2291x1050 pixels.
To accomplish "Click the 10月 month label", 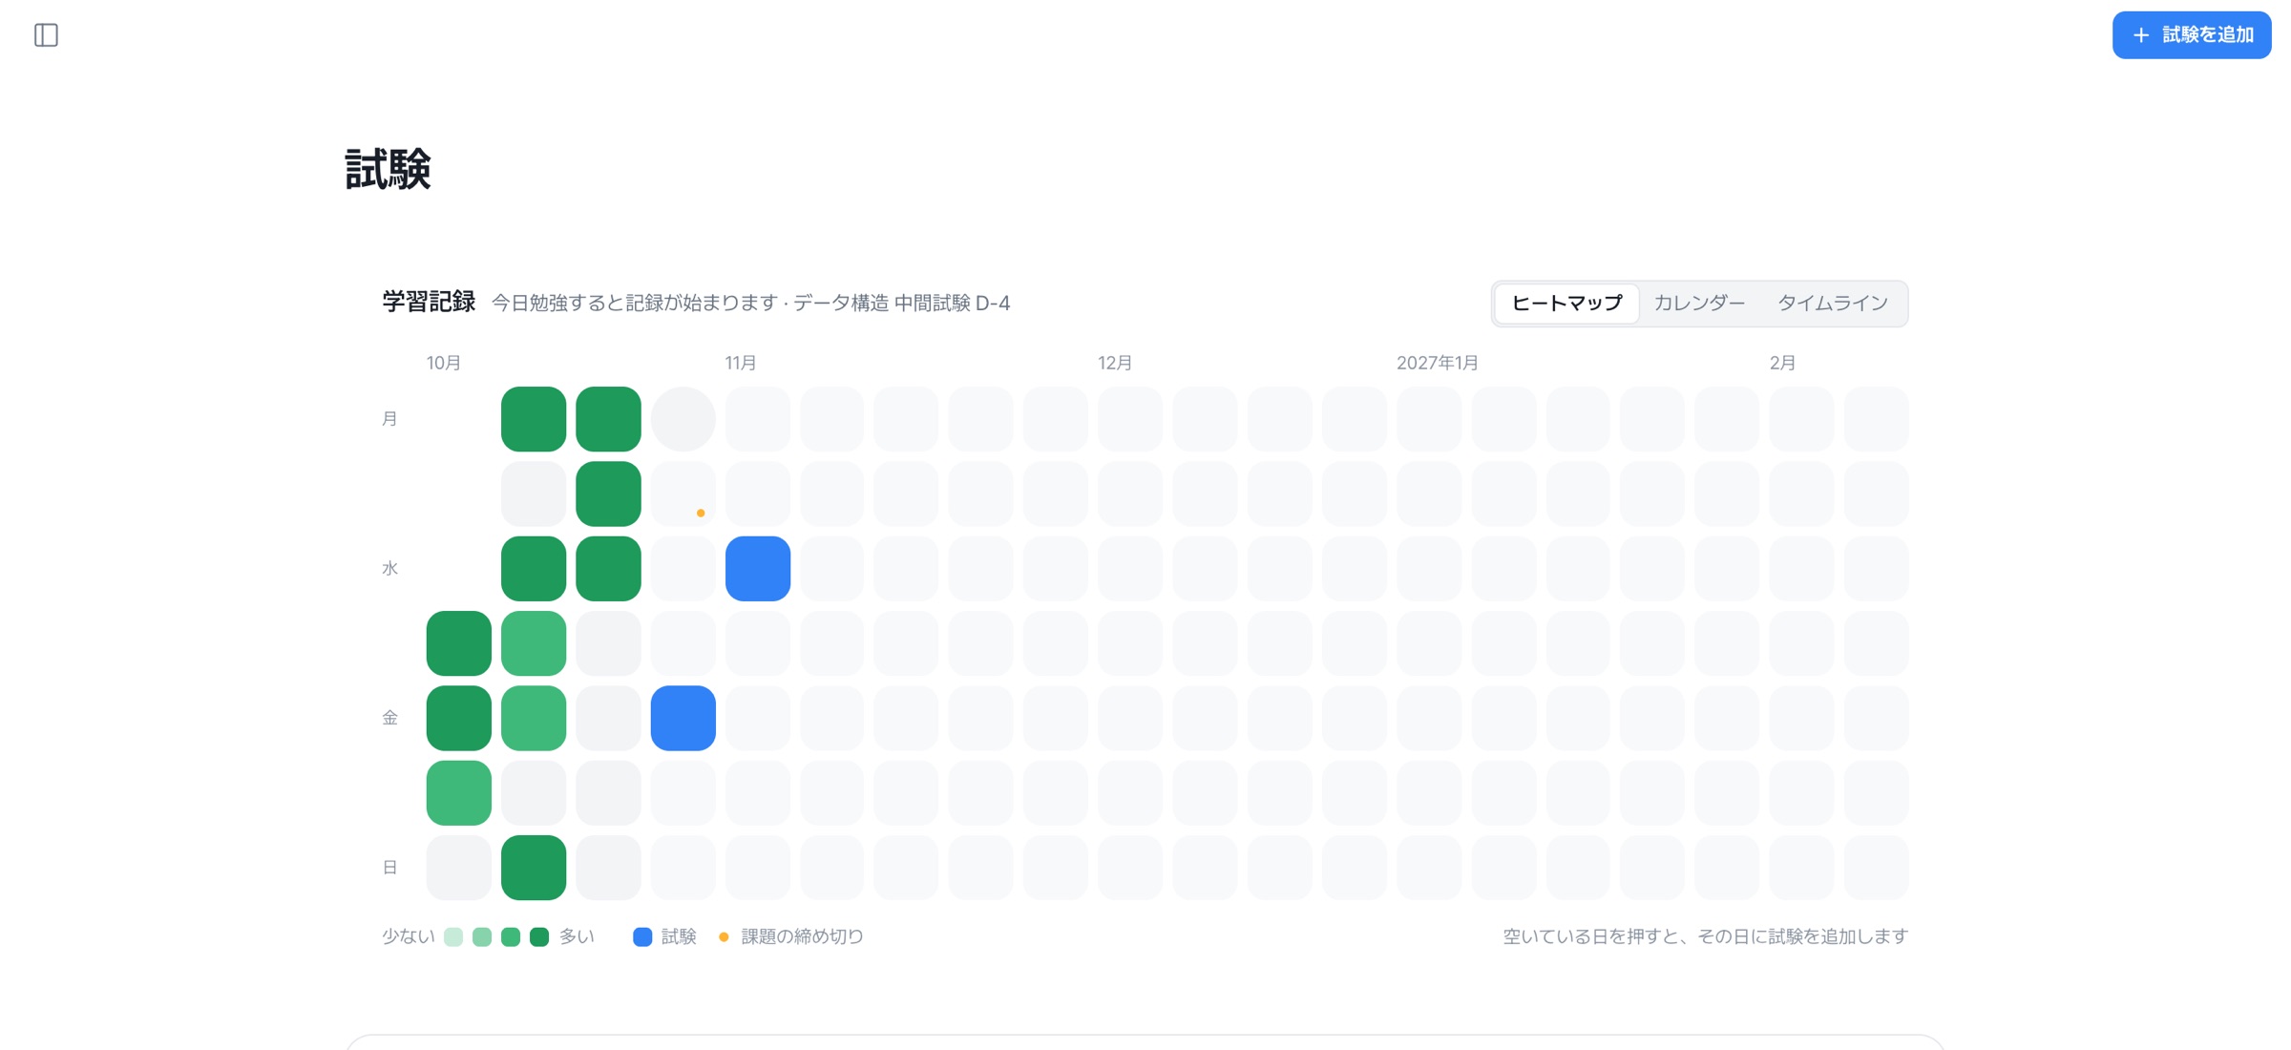I will [x=444, y=363].
